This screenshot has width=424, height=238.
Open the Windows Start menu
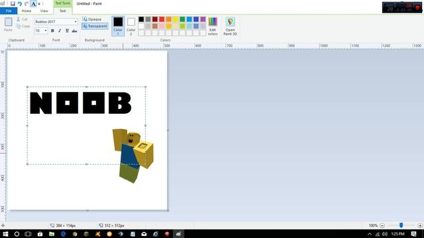coord(5,234)
